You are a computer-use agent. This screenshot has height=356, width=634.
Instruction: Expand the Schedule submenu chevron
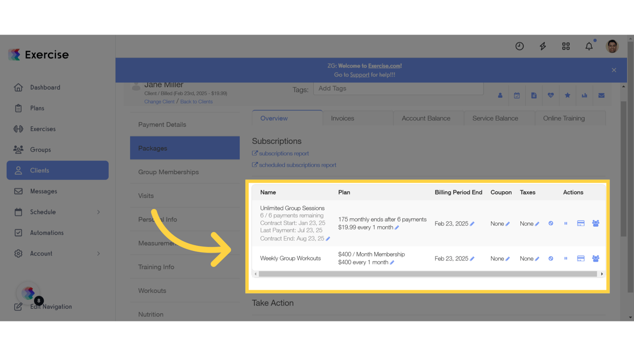pyautogui.click(x=98, y=212)
